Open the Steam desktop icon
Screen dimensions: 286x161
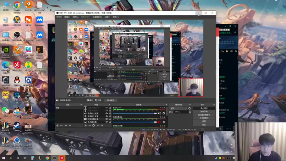coord(17,127)
